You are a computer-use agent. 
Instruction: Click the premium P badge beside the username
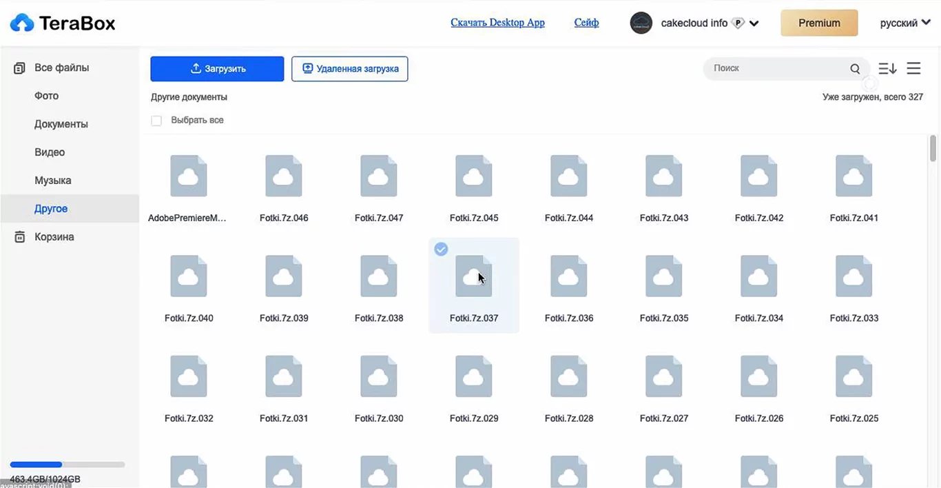click(738, 23)
